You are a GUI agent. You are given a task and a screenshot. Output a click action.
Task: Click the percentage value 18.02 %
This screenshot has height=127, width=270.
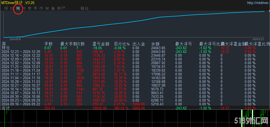120,97
